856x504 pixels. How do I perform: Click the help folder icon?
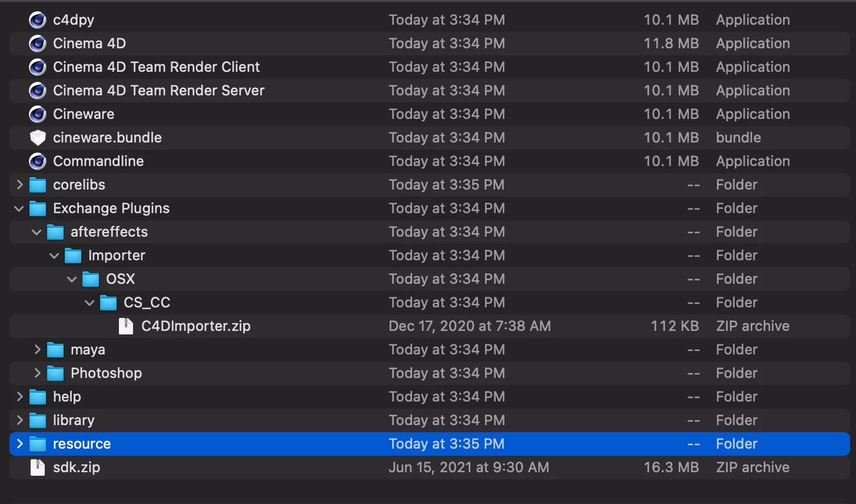point(38,397)
